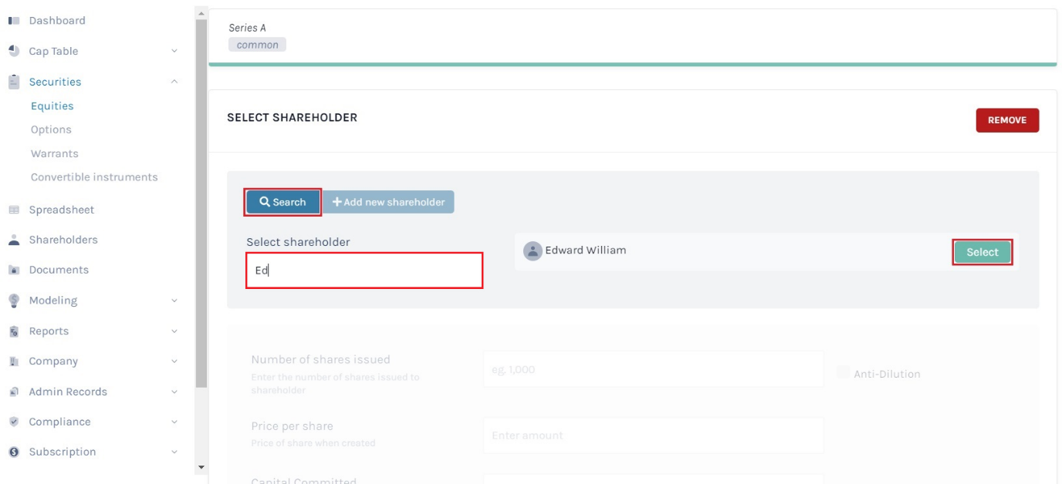Click the Admin Records icon
The height and width of the screenshot is (484, 1062).
(x=13, y=392)
